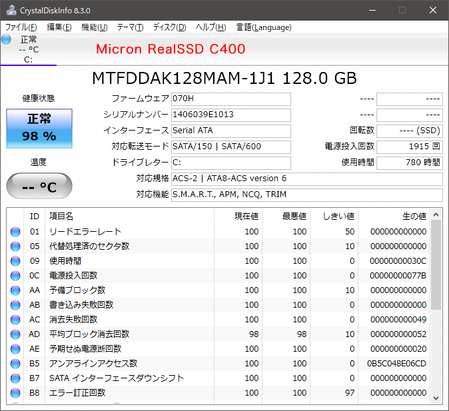Click the drive C: status orb icon
The width and height of the screenshot is (449, 411).
[x=7, y=39]
